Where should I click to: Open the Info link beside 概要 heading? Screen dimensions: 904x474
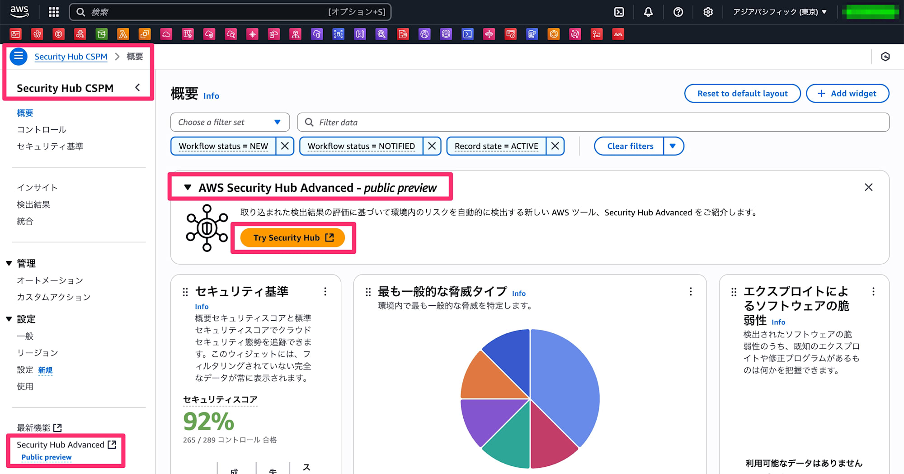pyautogui.click(x=211, y=96)
